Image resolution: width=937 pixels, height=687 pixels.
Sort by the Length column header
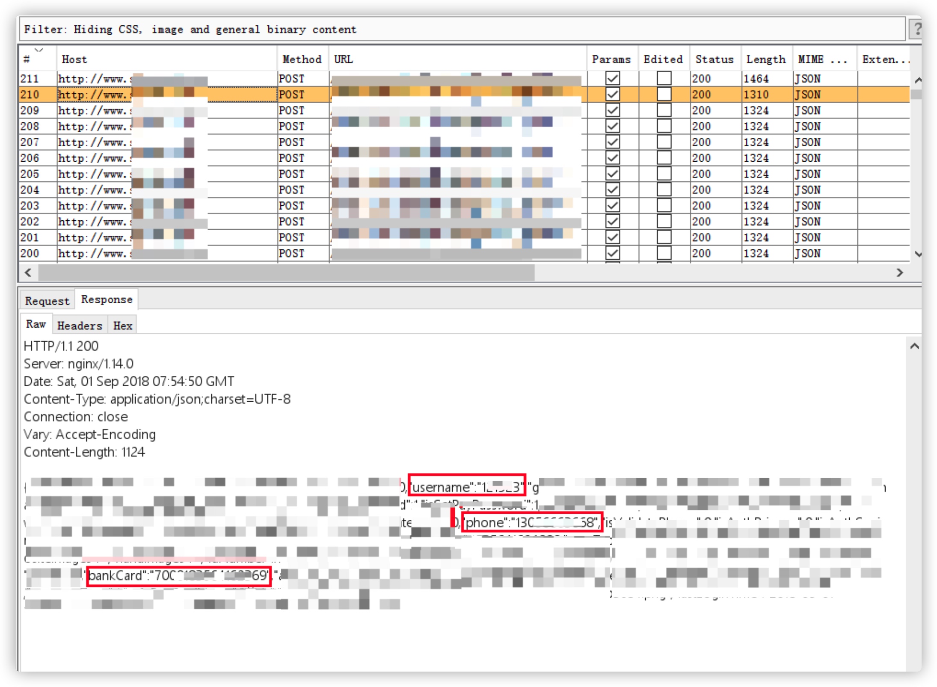tap(765, 59)
